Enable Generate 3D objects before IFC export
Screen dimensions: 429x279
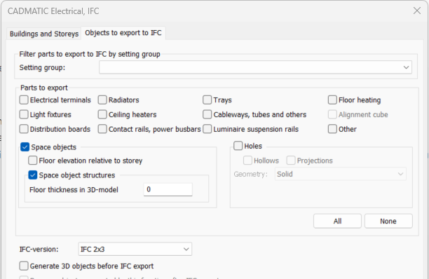[24, 266]
